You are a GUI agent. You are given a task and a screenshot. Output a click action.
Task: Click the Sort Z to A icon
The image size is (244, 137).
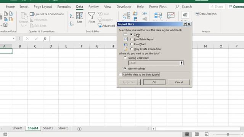pos(72,24)
